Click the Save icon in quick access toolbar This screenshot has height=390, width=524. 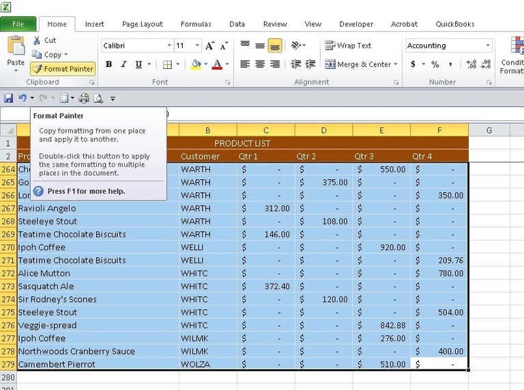(9, 98)
